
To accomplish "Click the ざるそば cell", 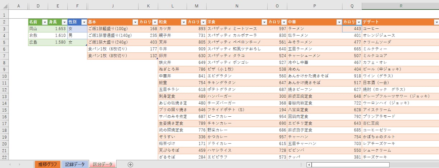I will coord(172,157).
